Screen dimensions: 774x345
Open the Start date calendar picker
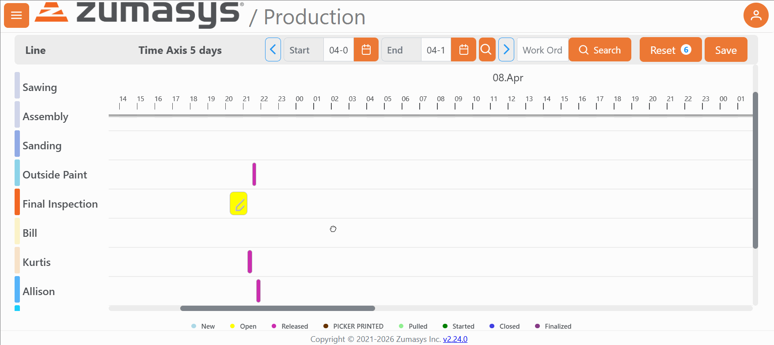(366, 50)
